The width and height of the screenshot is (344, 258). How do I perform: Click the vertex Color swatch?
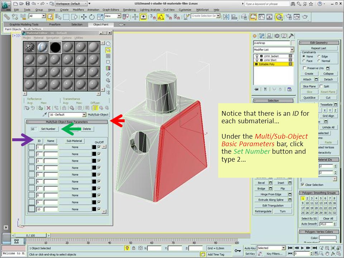coord(328,238)
